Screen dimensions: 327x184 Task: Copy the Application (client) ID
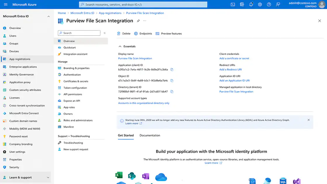[172, 70]
